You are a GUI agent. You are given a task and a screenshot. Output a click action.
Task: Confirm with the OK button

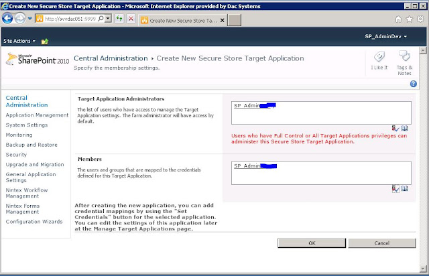[x=312, y=243]
